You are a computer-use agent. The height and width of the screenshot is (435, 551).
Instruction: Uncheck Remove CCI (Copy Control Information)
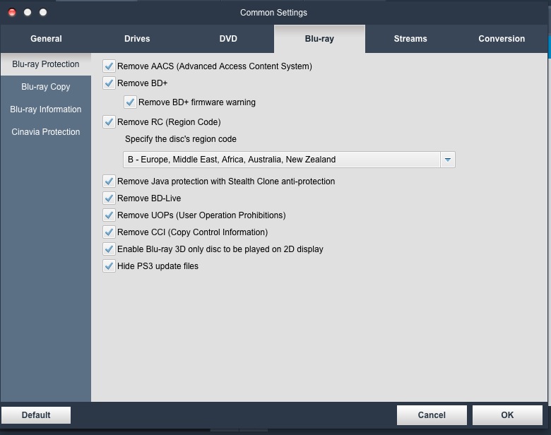pos(109,232)
